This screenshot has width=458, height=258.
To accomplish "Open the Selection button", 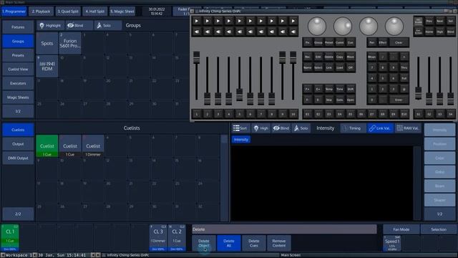I will tap(439, 229).
